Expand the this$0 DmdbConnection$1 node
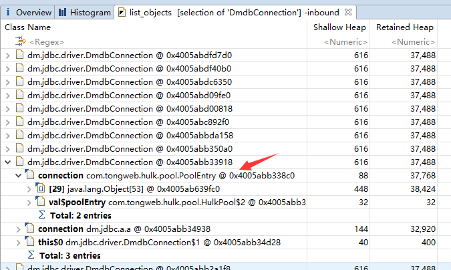The width and height of the screenshot is (451, 270). tap(19, 243)
